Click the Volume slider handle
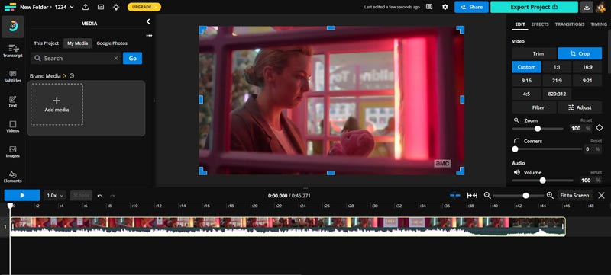 542,181
